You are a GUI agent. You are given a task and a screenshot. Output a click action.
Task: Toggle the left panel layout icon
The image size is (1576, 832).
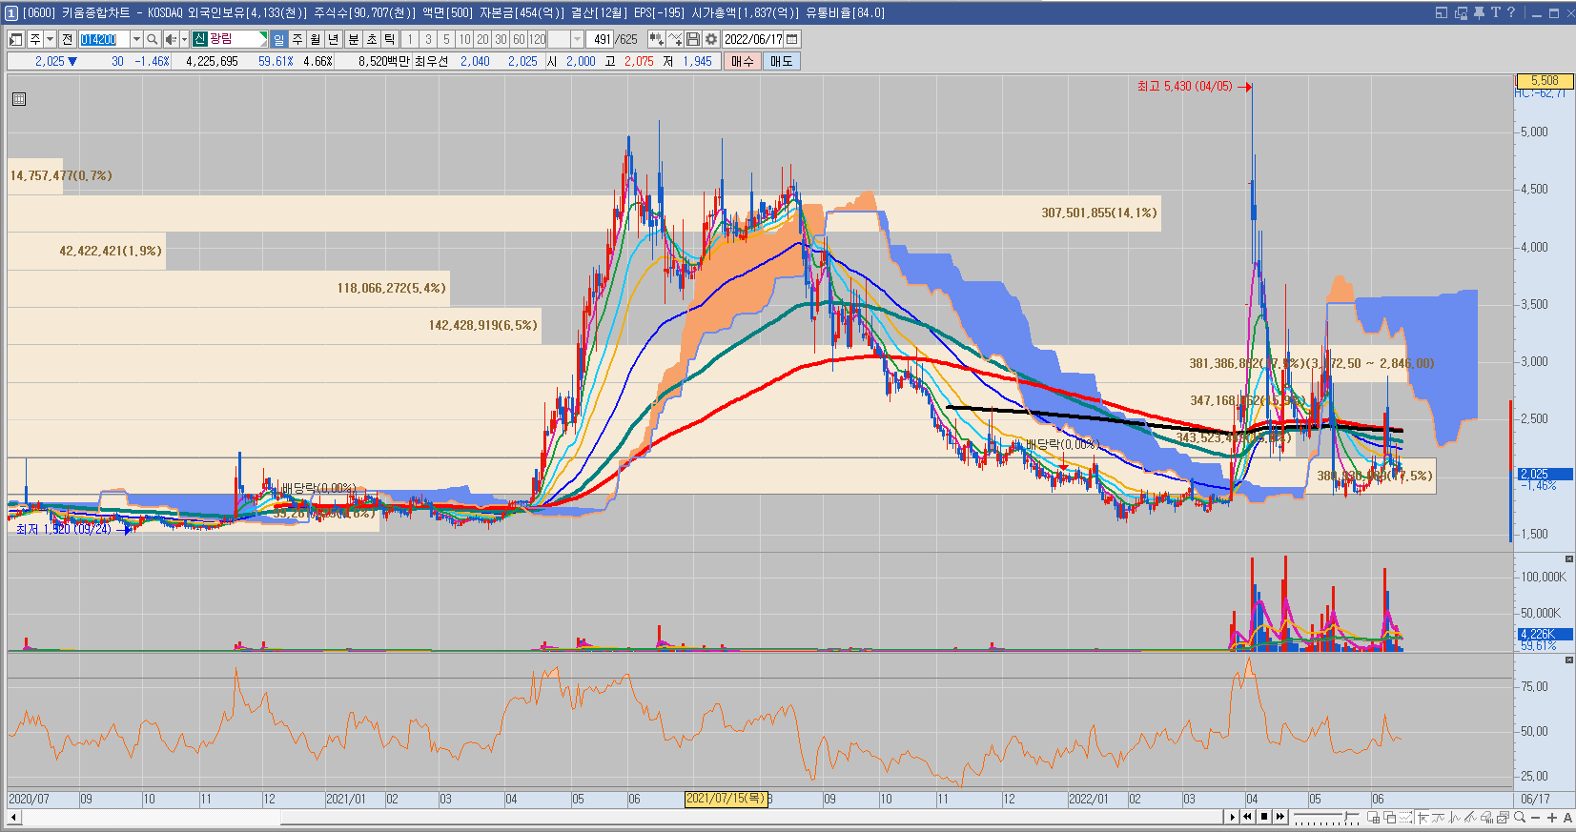pyautogui.click(x=16, y=39)
